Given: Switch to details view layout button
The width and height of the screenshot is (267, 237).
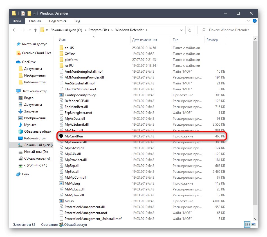Looking at the screenshot, I should click(x=247, y=225).
